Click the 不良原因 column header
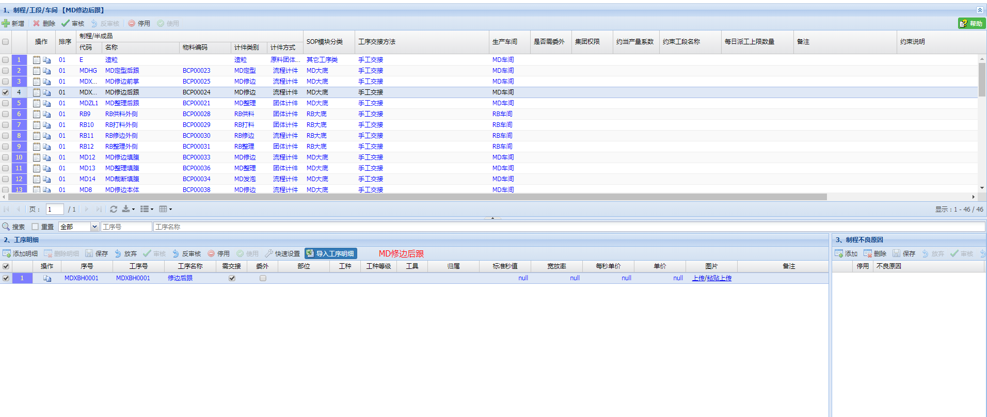 [928, 266]
